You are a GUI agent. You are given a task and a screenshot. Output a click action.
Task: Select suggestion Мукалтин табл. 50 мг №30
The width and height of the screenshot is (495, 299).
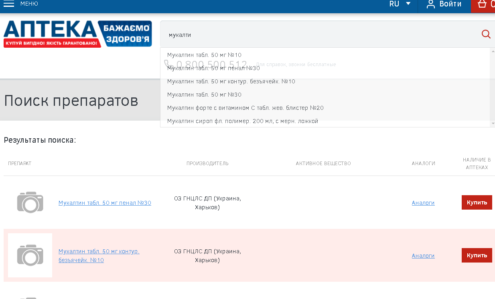[x=204, y=95]
